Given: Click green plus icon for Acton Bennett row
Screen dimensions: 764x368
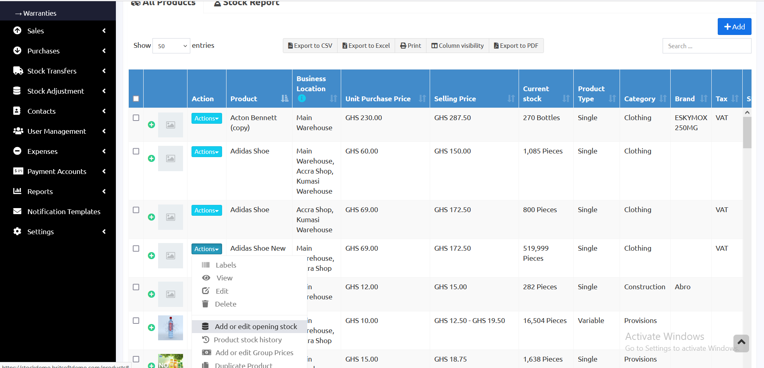Looking at the screenshot, I should click(x=151, y=125).
